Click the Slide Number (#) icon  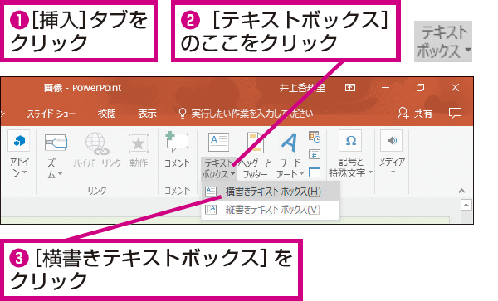315,154
